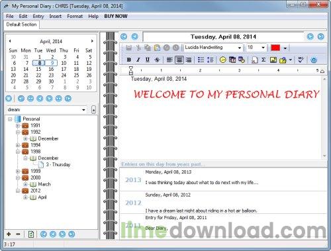Open the File menu

tap(10, 16)
